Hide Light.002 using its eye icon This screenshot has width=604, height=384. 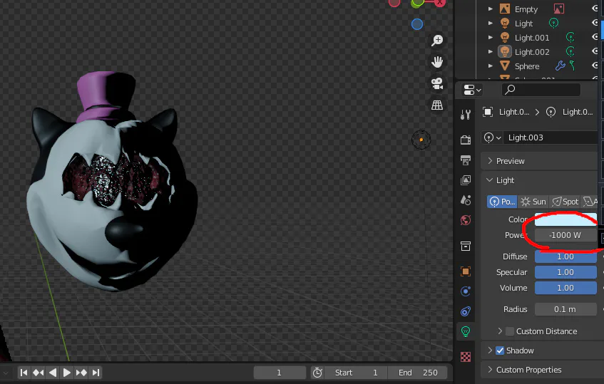pos(595,51)
